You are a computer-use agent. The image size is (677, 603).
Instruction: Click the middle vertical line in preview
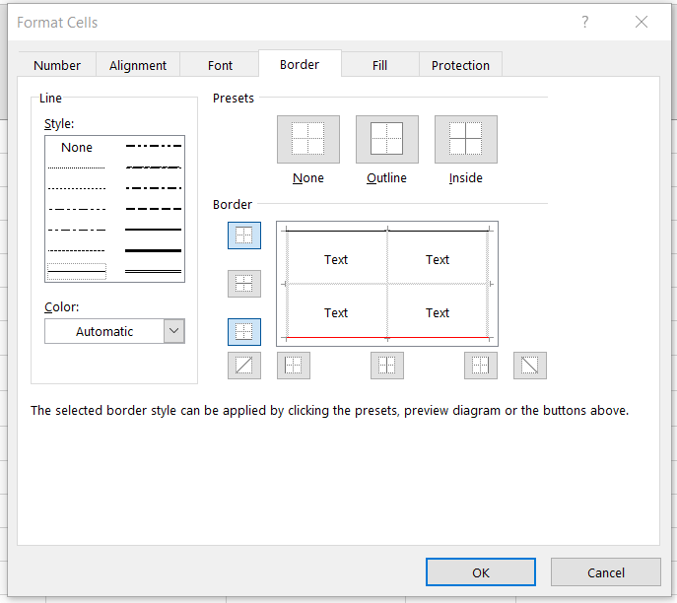[x=387, y=284]
